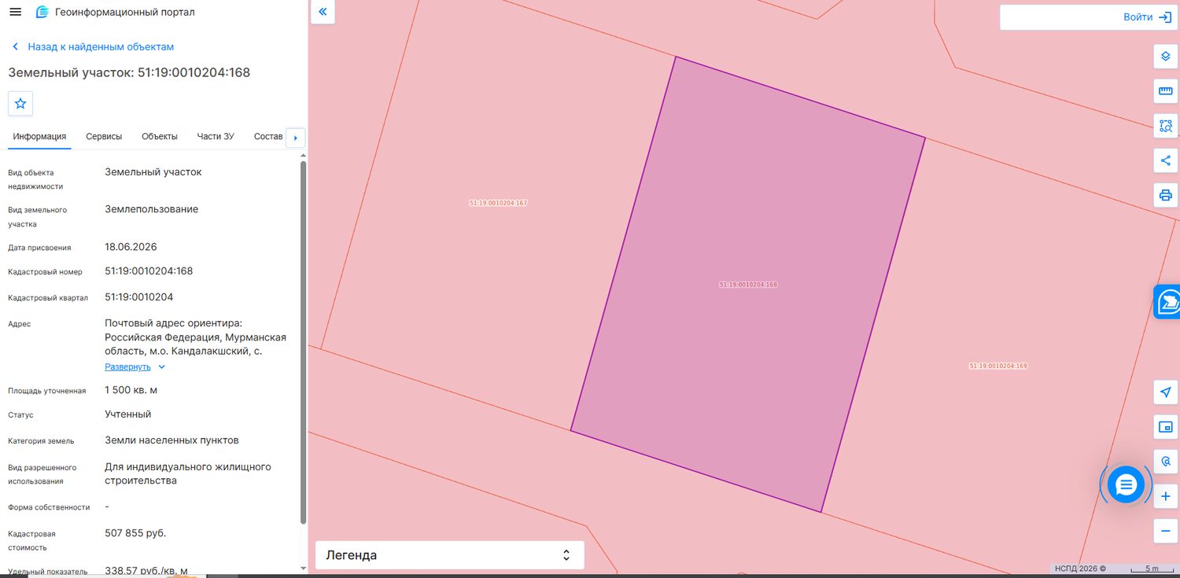
Task: Click Земли населенных пунктов category text
Action: (x=171, y=440)
